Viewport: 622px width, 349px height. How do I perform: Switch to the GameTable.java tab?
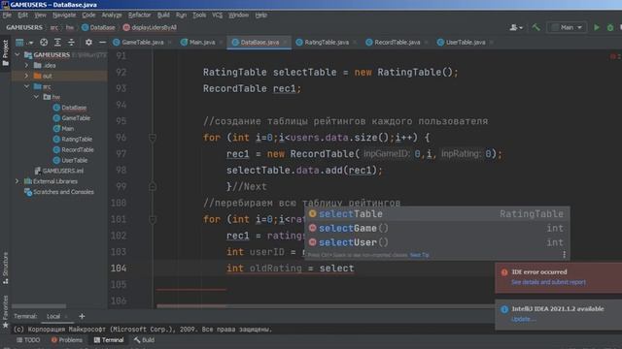(142, 42)
